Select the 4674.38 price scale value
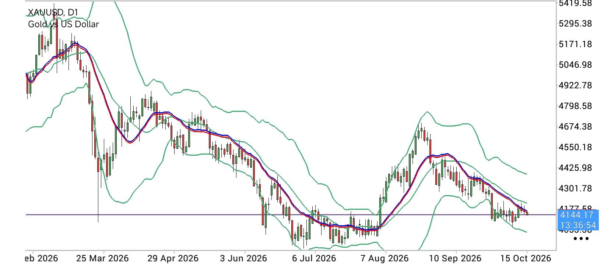The width and height of the screenshot is (604, 265). pyautogui.click(x=575, y=127)
